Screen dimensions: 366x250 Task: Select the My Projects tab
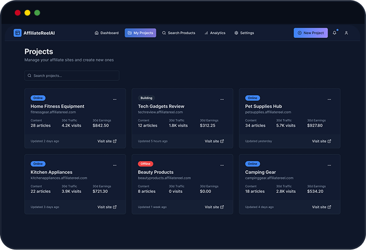coord(140,33)
